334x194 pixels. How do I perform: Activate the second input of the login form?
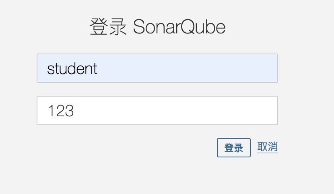pyautogui.click(x=157, y=111)
